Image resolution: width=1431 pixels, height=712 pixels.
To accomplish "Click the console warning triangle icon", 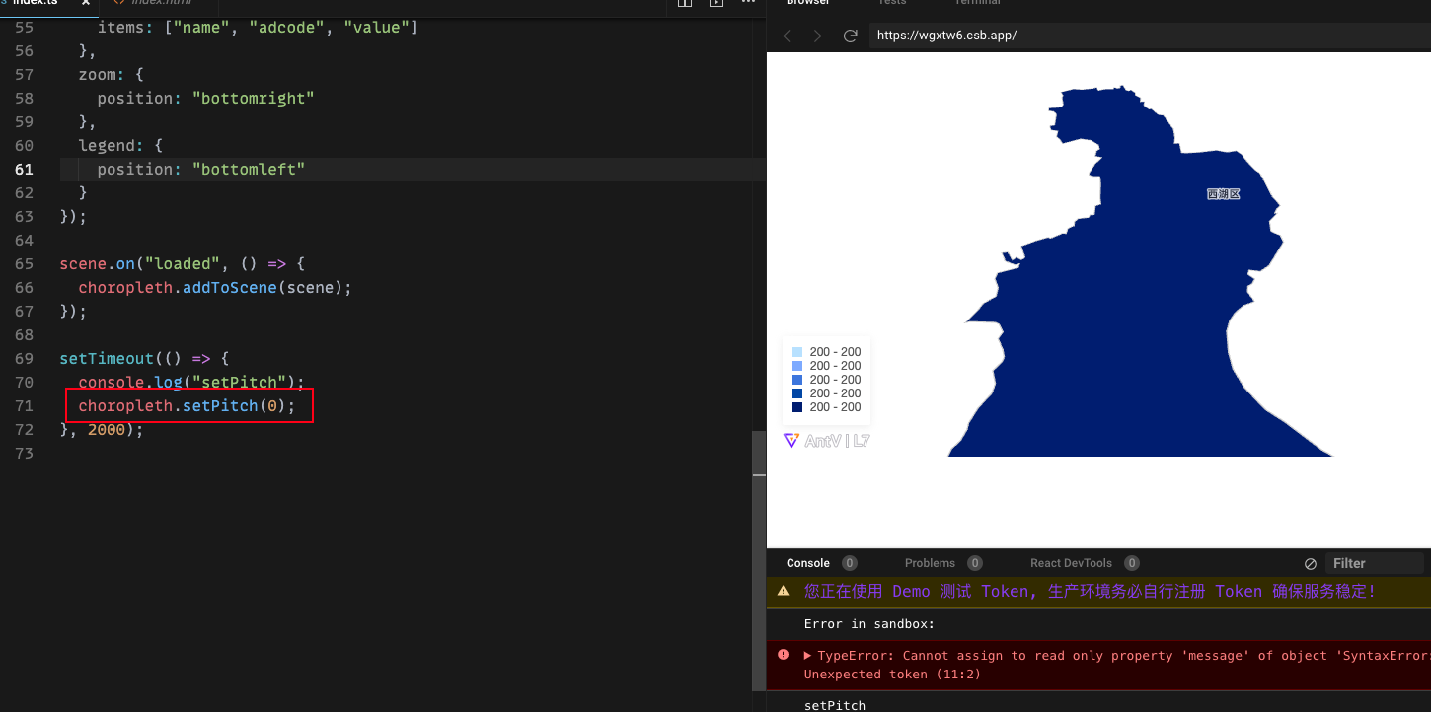I will [783, 591].
